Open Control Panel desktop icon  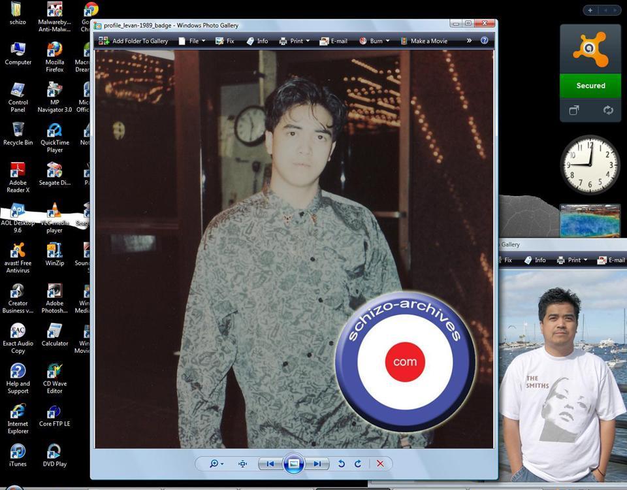(18, 97)
